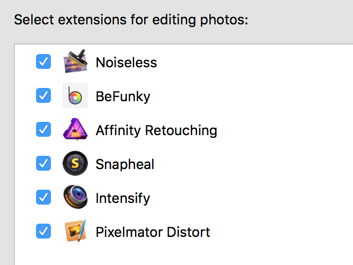Viewport: 353px width, 265px height.
Task: Select the Noiseless text label
Action: pos(126,63)
